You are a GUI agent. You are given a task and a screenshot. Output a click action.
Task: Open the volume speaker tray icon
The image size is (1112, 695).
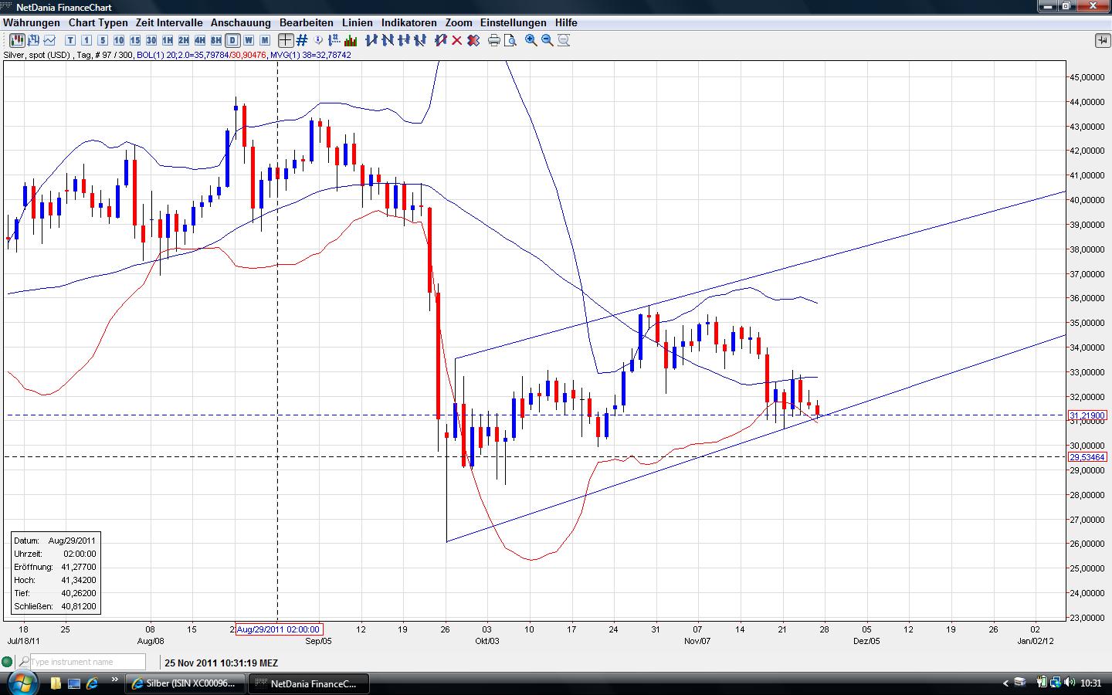(x=1069, y=683)
